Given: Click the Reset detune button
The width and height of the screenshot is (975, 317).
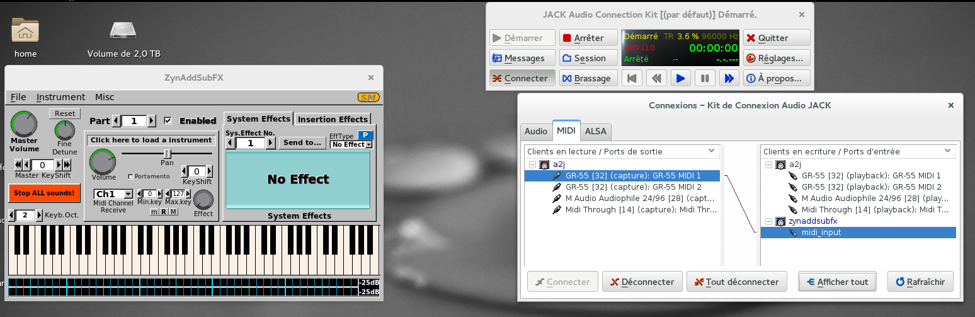Looking at the screenshot, I should [x=65, y=113].
